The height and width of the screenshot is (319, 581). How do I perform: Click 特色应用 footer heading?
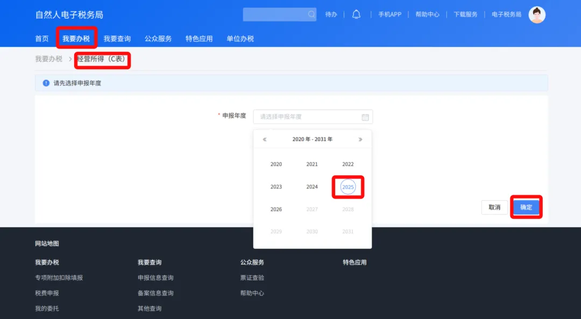355,263
